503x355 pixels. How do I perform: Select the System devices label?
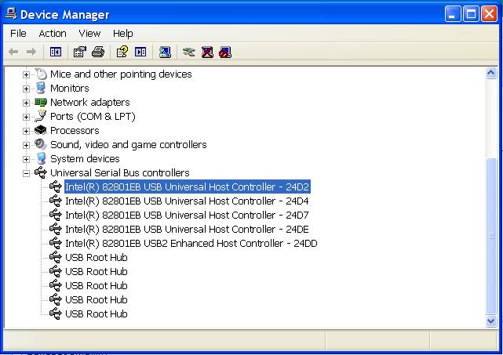(85, 158)
